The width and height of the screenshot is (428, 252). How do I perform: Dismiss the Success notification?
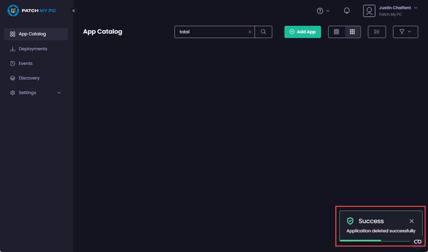411,221
